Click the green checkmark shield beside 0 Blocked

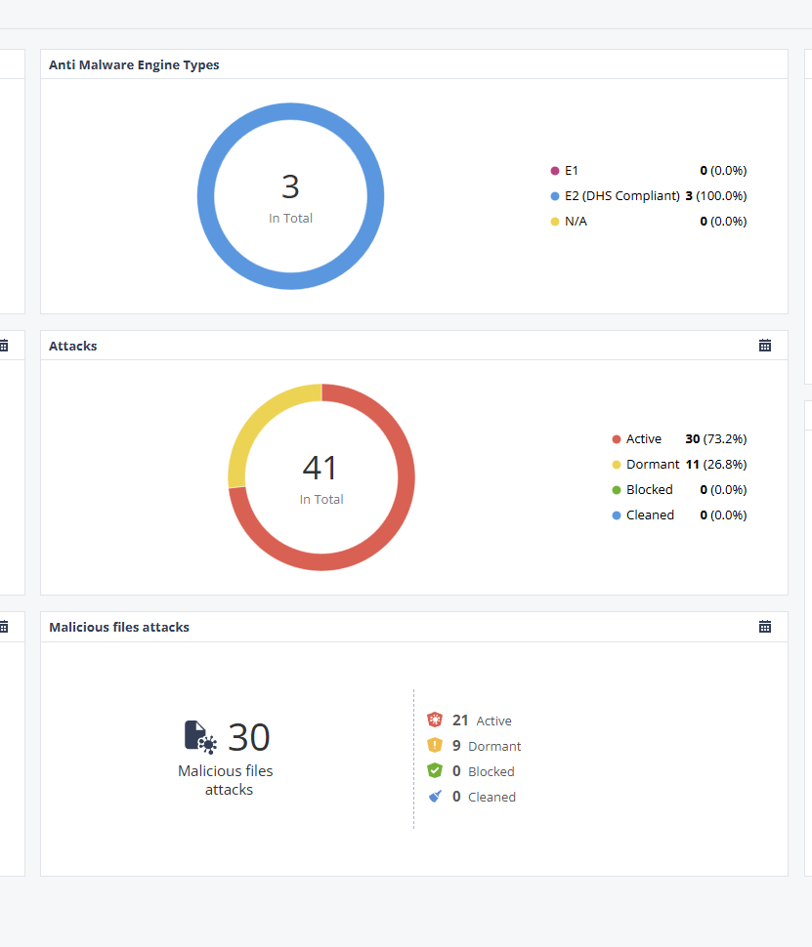tap(435, 770)
